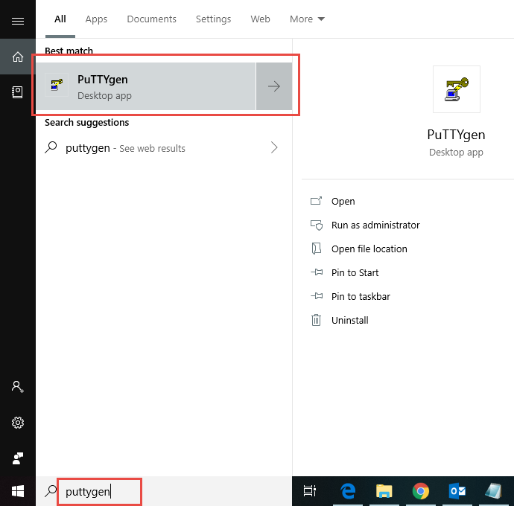514x506 pixels.
Task: Click the Feedback person icon
Action: [18, 458]
